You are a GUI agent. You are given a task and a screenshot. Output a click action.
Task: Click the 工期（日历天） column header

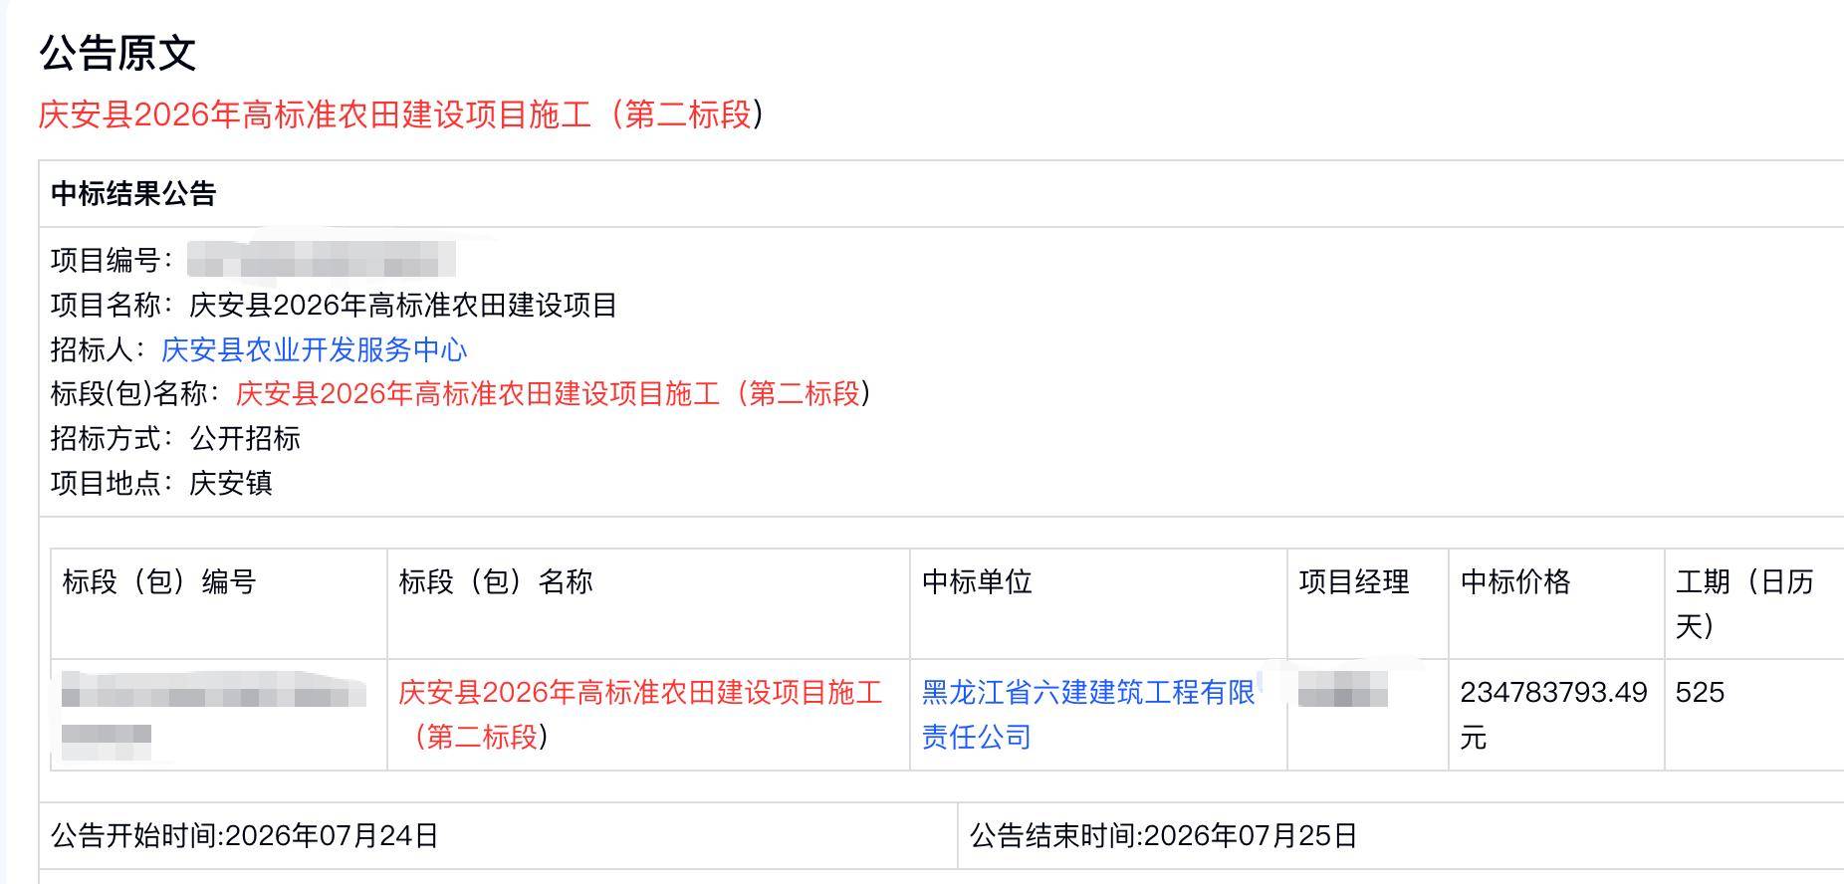pos(1745,603)
